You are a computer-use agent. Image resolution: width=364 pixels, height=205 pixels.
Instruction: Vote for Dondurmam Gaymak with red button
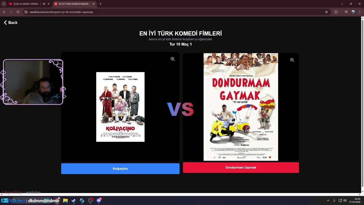click(x=241, y=167)
